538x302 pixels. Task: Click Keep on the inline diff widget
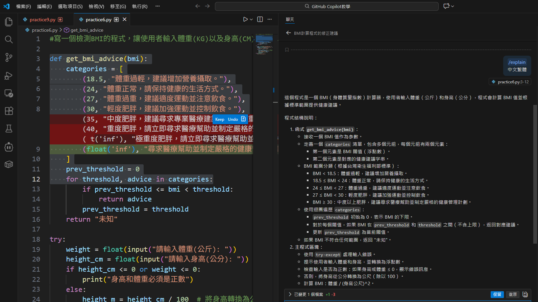pyautogui.click(x=220, y=119)
